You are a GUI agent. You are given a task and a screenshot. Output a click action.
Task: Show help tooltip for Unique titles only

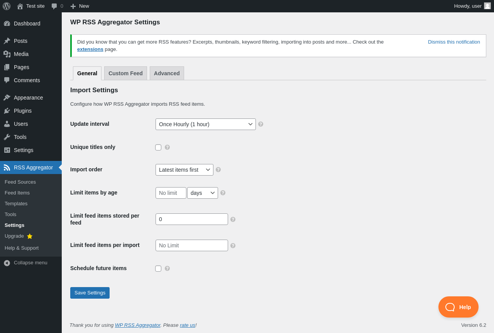point(167,147)
